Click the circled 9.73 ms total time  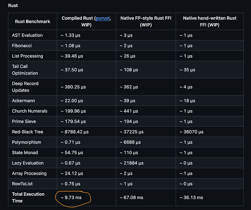71,197
